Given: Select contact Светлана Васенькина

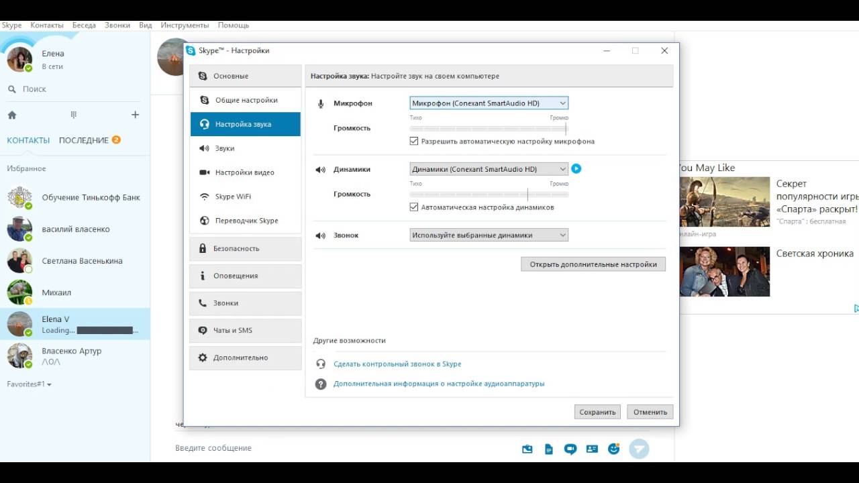Looking at the screenshot, I should [x=75, y=261].
